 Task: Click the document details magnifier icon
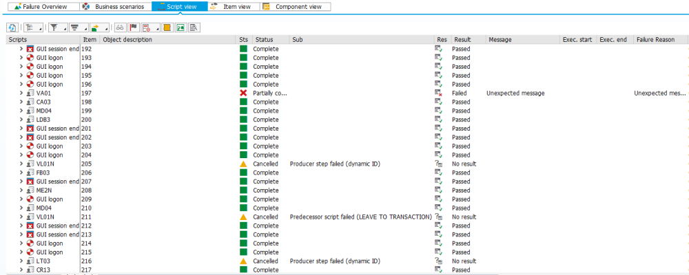tap(194, 27)
